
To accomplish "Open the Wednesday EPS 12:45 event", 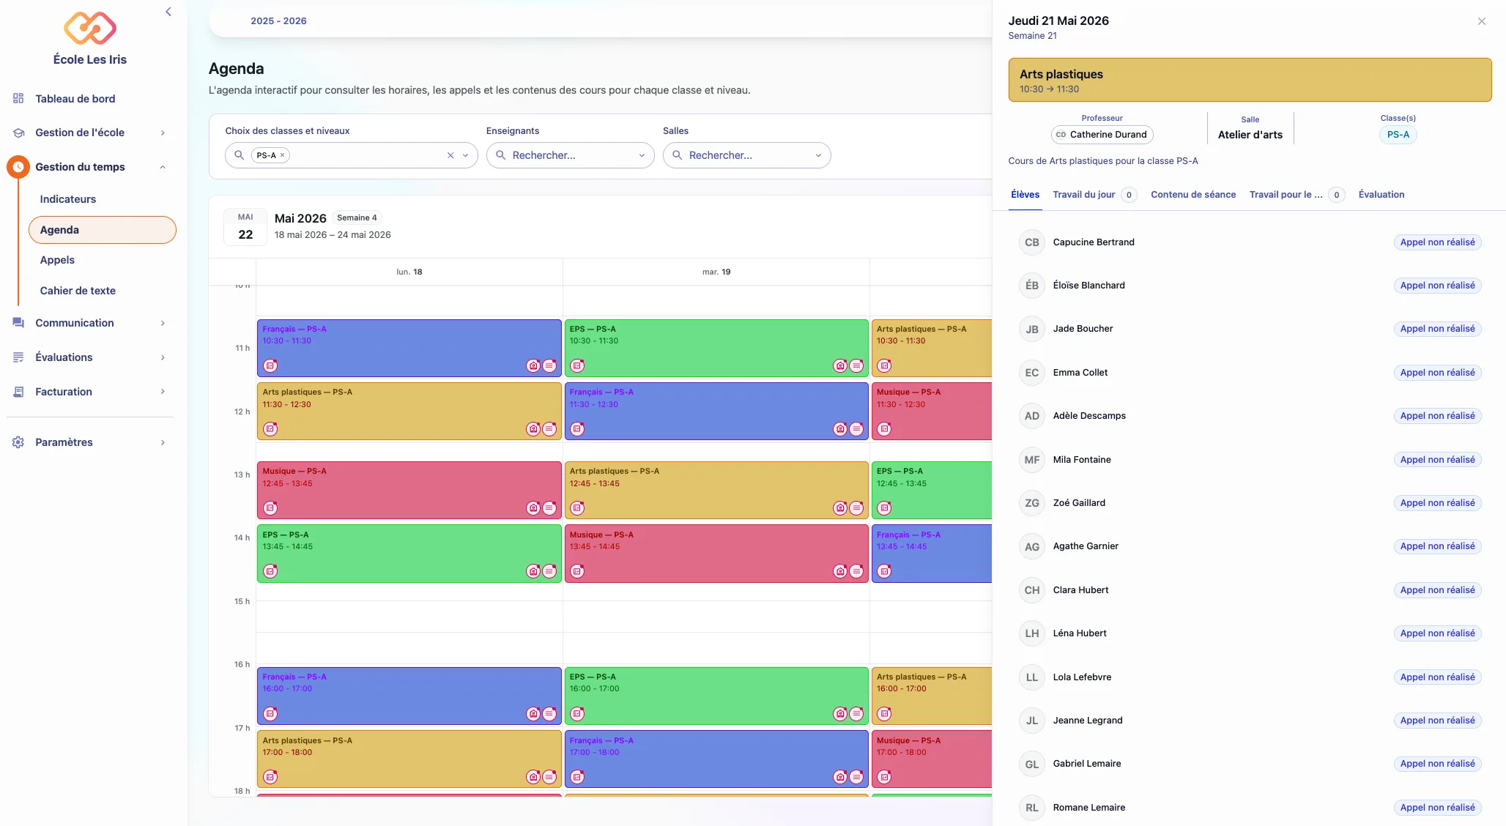I will click(931, 490).
